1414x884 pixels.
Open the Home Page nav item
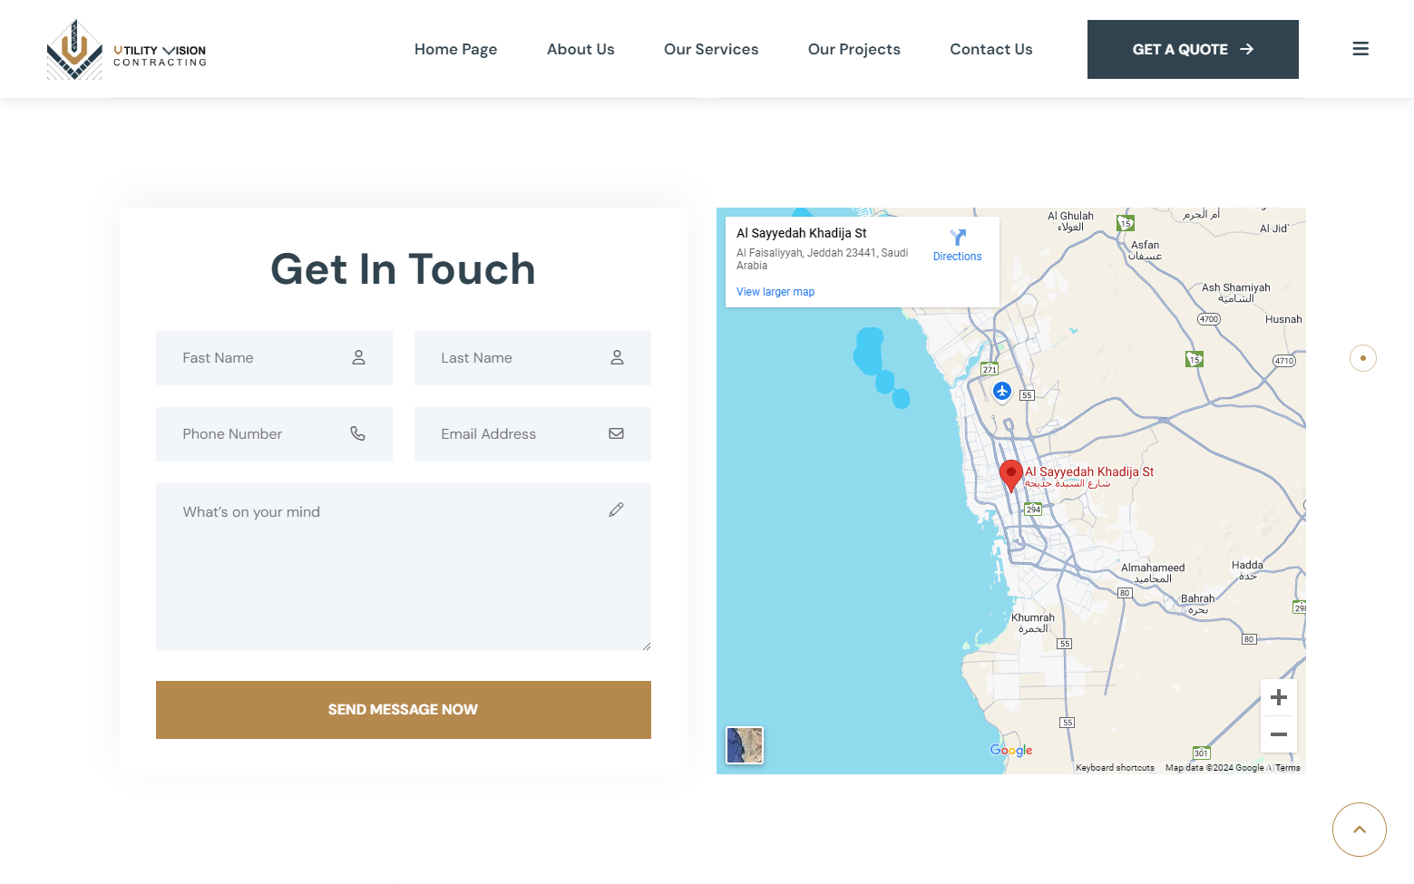pos(455,49)
